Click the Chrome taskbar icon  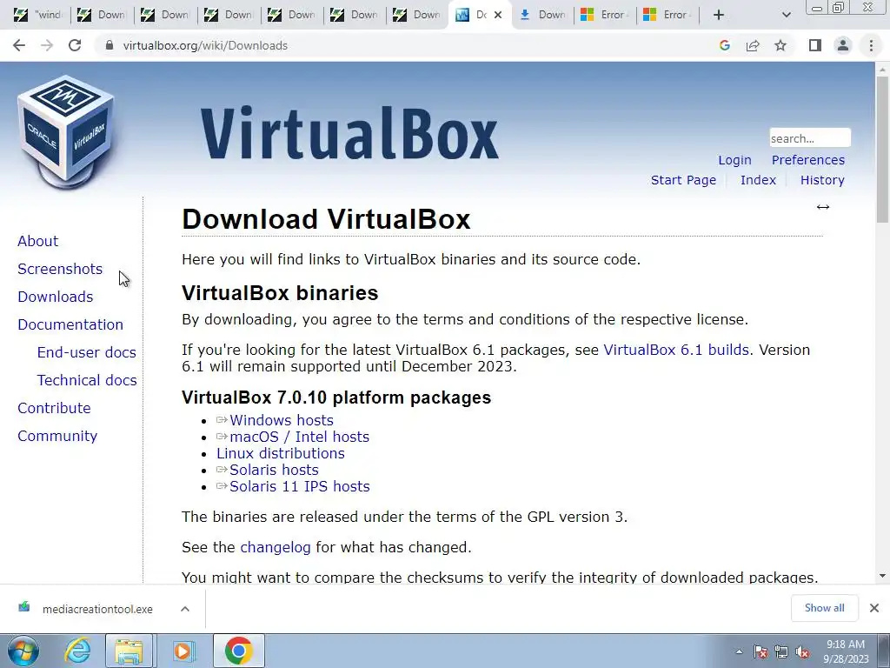tap(238, 651)
